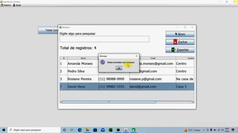Open Microsoft Store from taskbar
The width and height of the screenshot is (238, 133).
coord(95,130)
